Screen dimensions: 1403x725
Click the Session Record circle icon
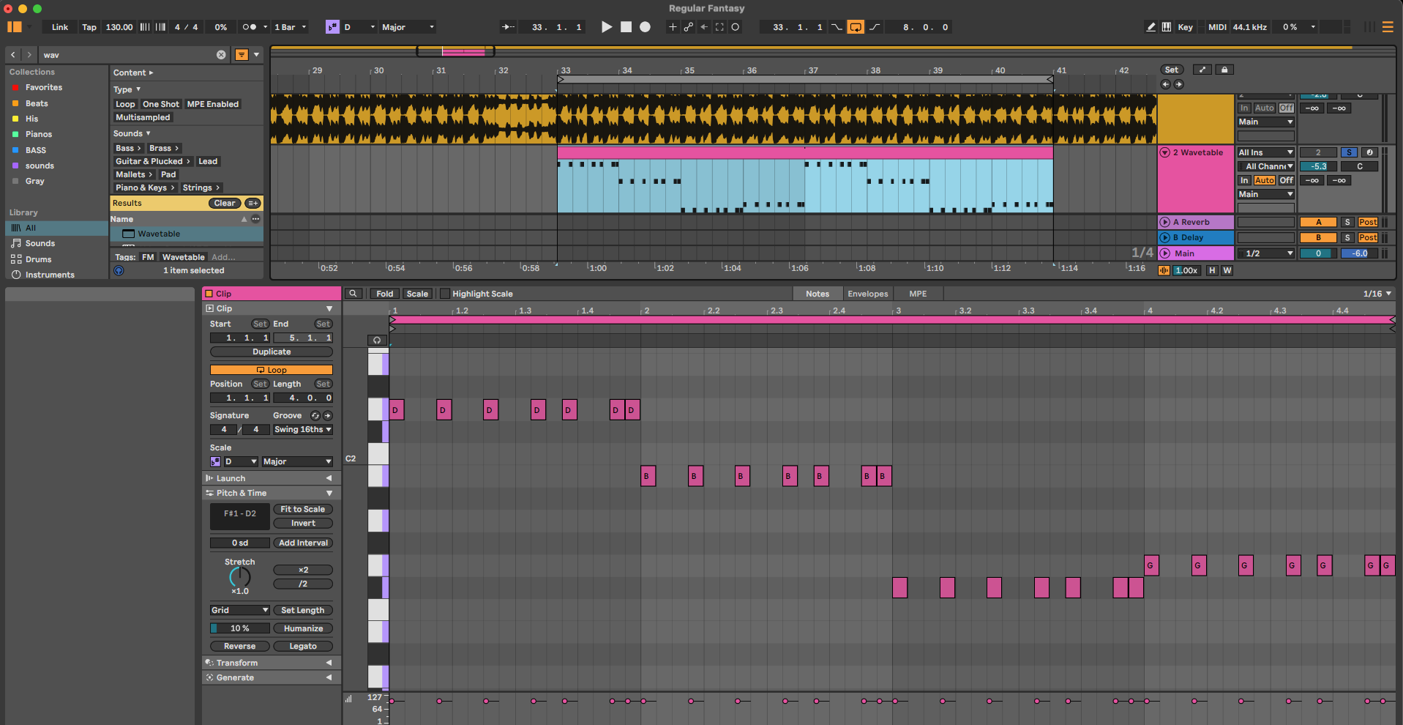(x=736, y=27)
